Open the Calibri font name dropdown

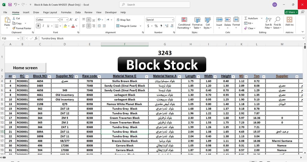pos(58,20)
